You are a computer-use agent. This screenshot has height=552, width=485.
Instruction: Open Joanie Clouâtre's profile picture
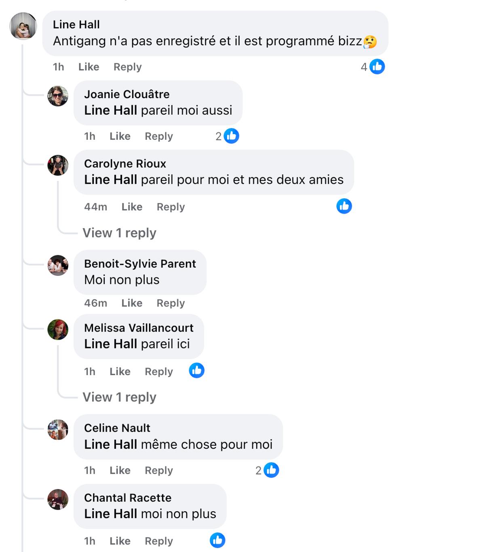(58, 97)
